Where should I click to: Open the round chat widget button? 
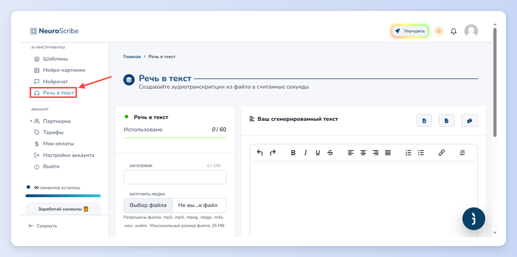tap(474, 219)
